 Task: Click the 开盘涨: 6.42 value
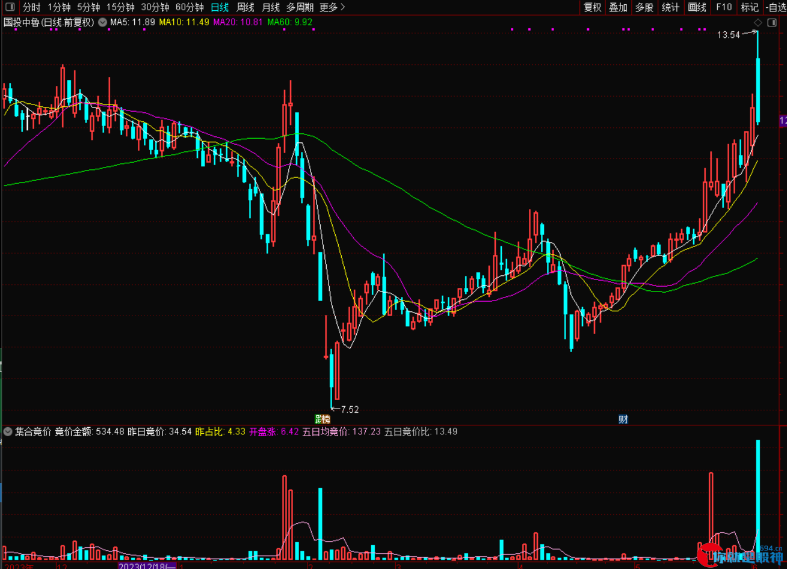coord(274,431)
